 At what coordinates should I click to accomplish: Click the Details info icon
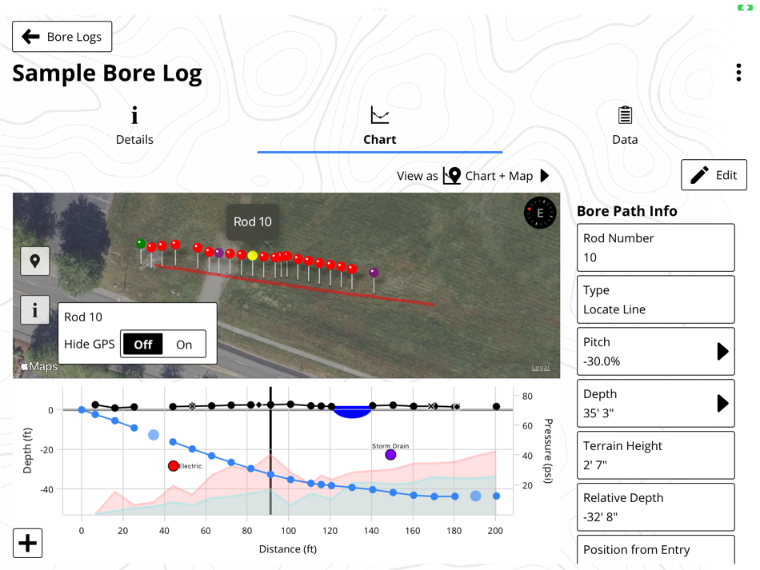134,115
